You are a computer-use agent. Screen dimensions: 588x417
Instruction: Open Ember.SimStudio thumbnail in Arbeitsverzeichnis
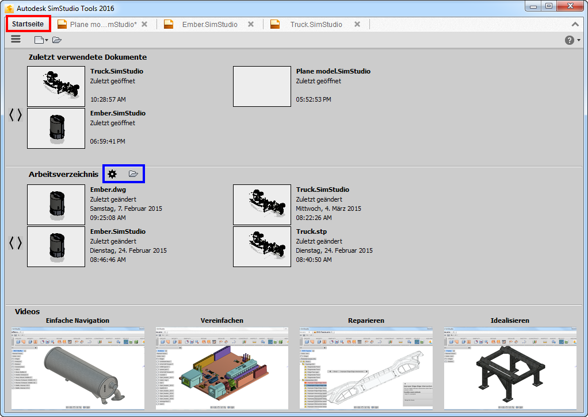[56, 246]
